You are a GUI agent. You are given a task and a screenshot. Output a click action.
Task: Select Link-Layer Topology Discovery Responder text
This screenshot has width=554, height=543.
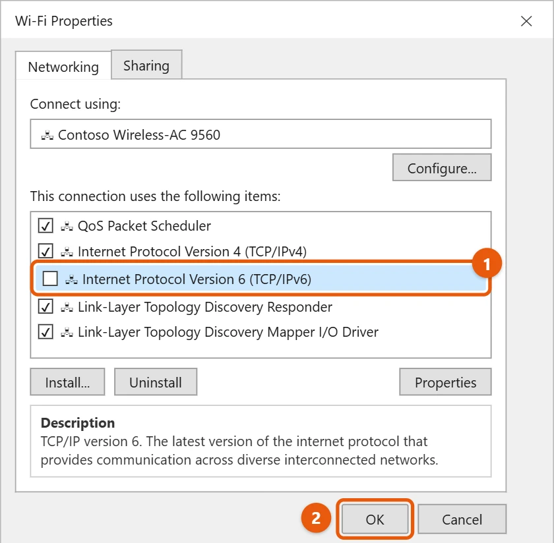pyautogui.click(x=205, y=307)
